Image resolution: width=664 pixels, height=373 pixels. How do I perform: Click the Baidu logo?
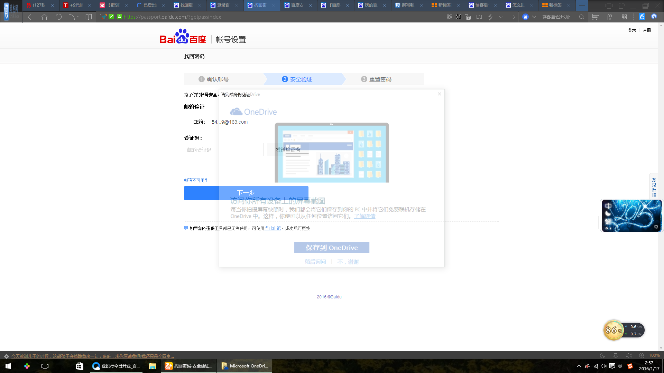point(183,36)
